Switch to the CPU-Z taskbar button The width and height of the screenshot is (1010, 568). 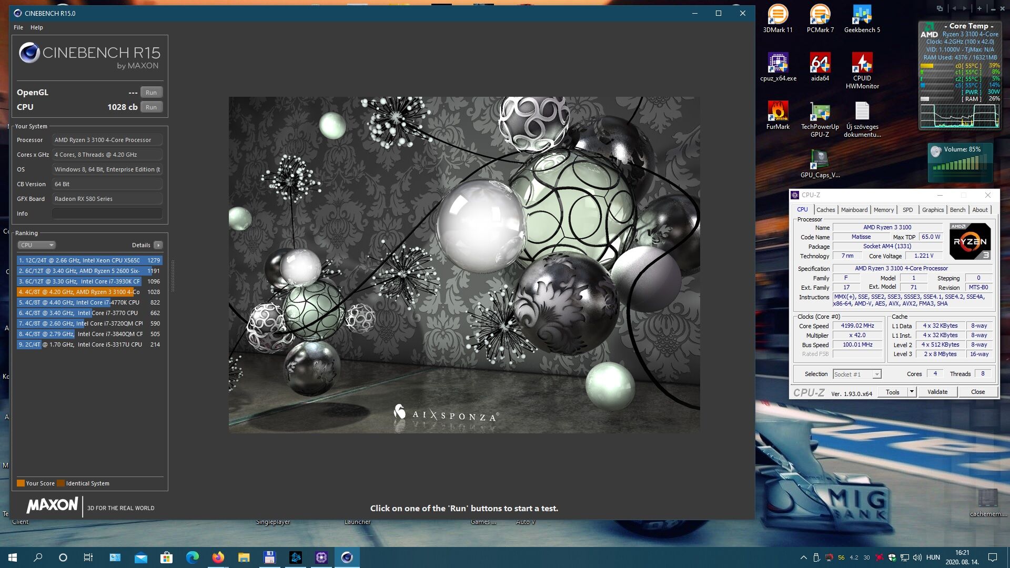click(321, 557)
